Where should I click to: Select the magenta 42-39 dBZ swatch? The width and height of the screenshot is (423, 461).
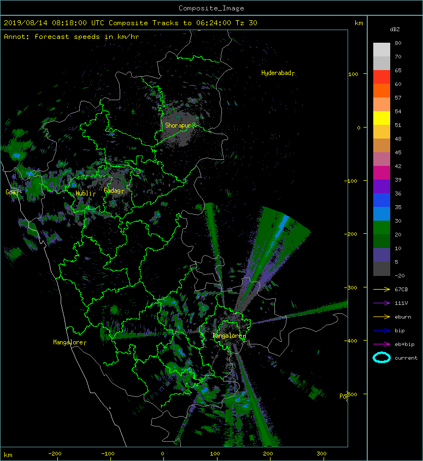point(381,172)
